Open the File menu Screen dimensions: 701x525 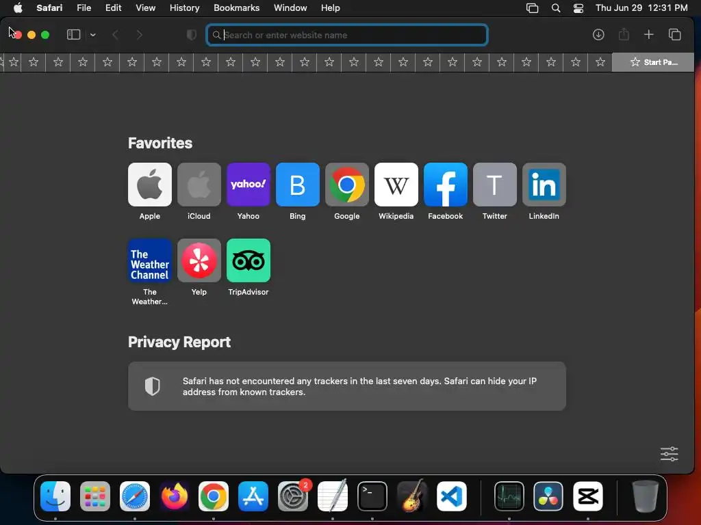pyautogui.click(x=84, y=8)
